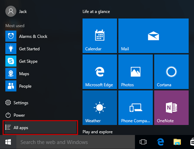
Task: Open the Alarms & Clock app icon
Action: click(x=11, y=36)
